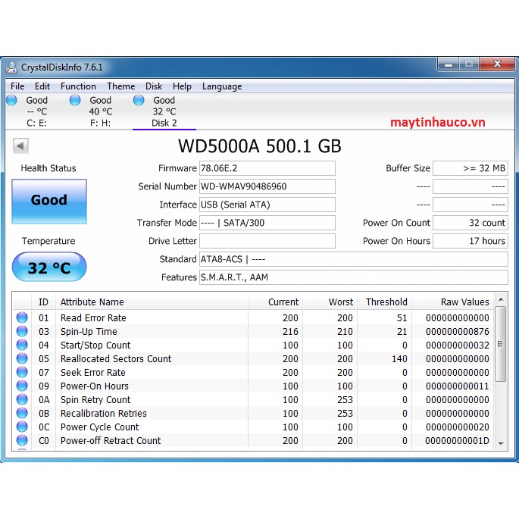Click the Serial Number field

267,186
